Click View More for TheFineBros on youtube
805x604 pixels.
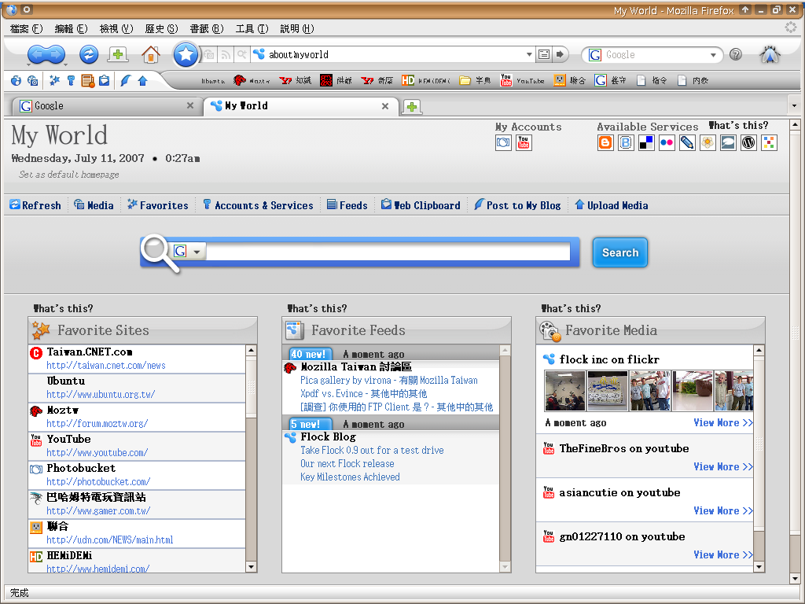pyautogui.click(x=723, y=466)
